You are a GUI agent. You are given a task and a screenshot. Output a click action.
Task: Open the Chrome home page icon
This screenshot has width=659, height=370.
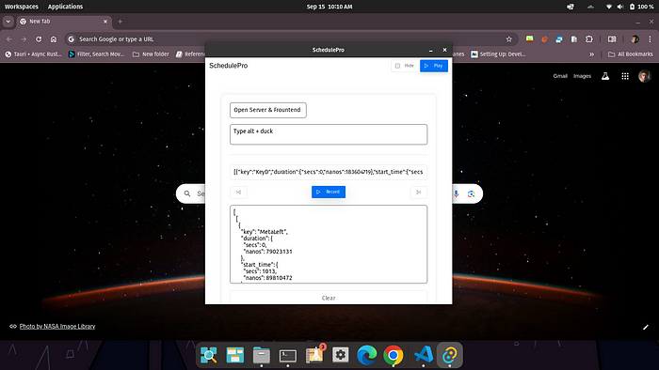pos(54,39)
